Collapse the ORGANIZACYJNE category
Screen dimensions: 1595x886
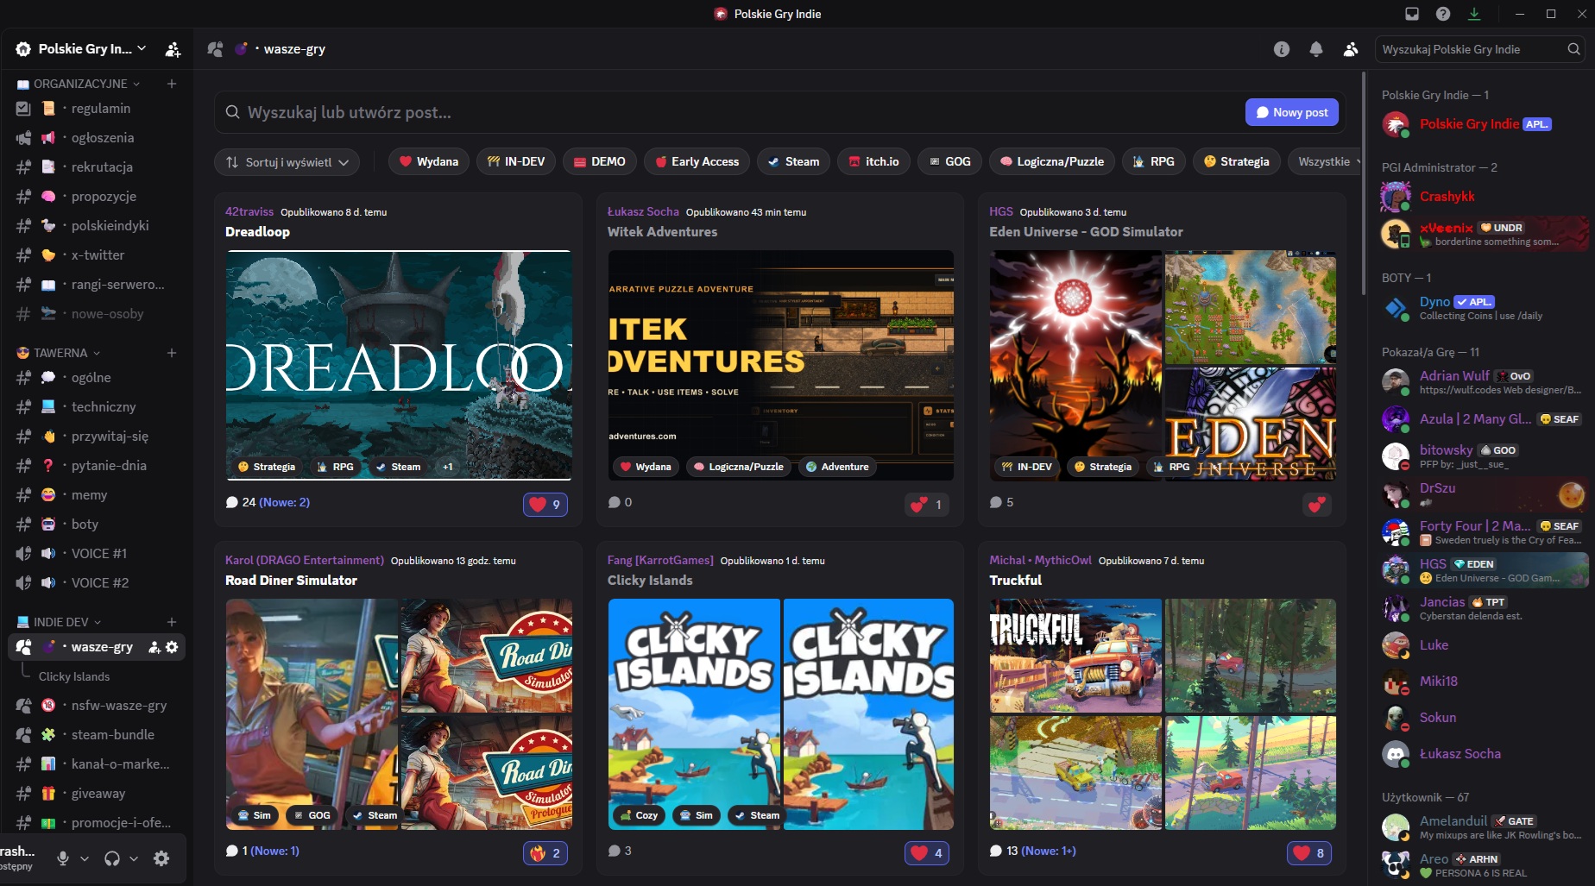click(79, 84)
